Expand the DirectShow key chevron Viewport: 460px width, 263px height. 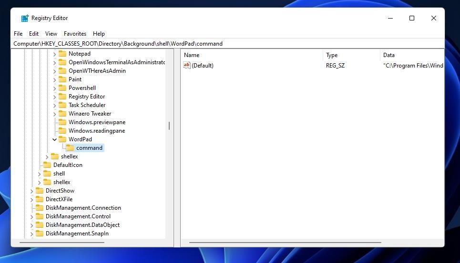pos(31,191)
